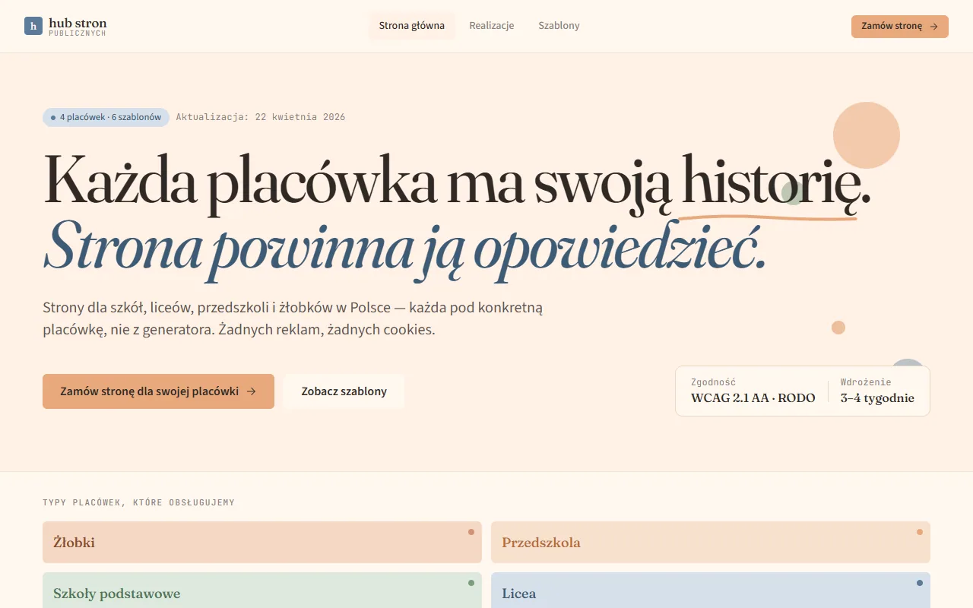Click the Typy placówek, które obsługujemy heading
The height and width of the screenshot is (608, 973).
pos(138,502)
